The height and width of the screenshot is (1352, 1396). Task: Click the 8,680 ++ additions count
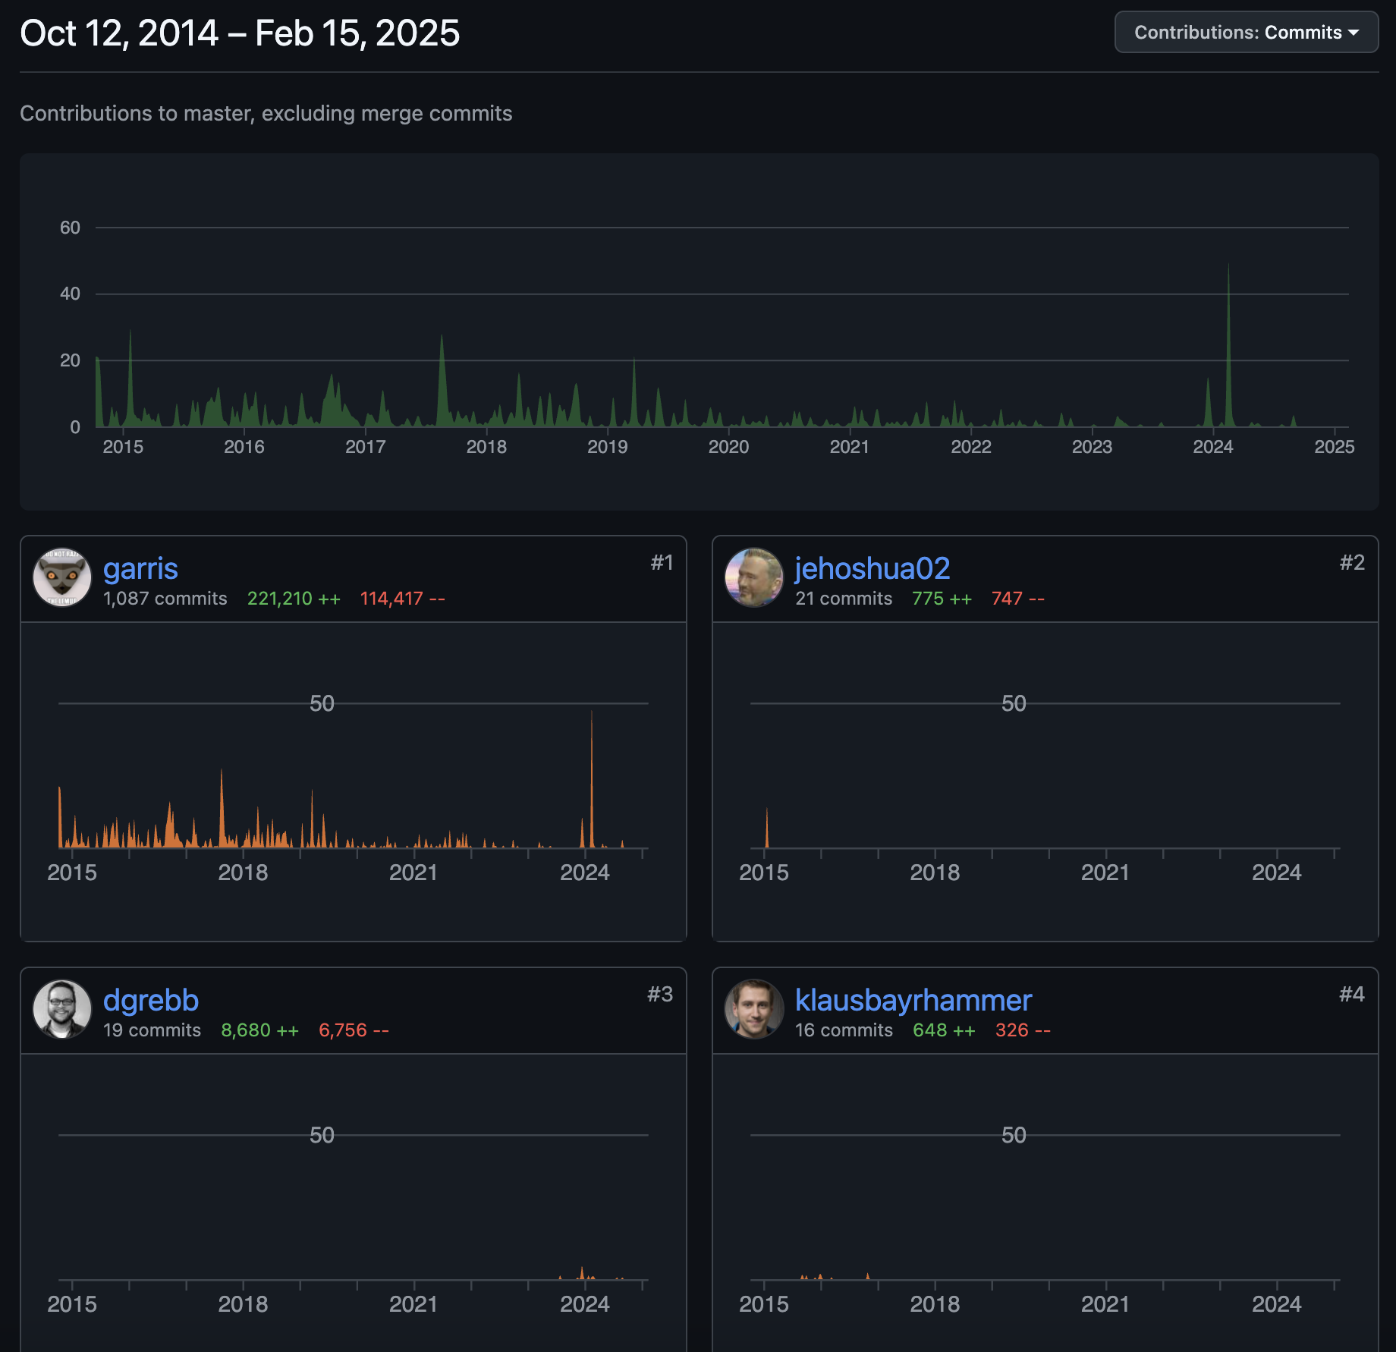tap(259, 1030)
